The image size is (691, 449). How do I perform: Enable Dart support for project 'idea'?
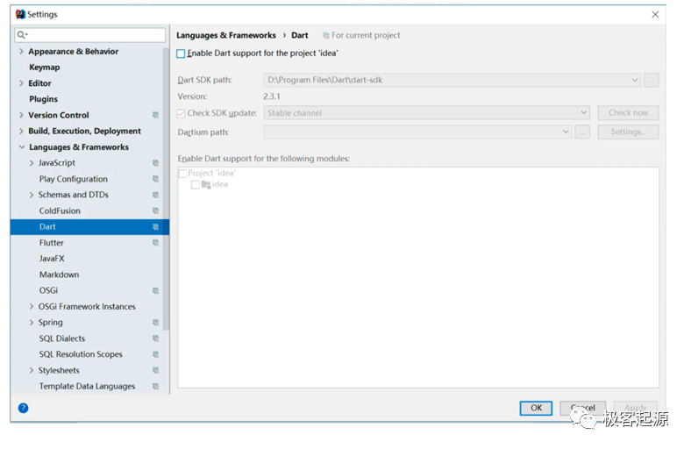click(181, 53)
